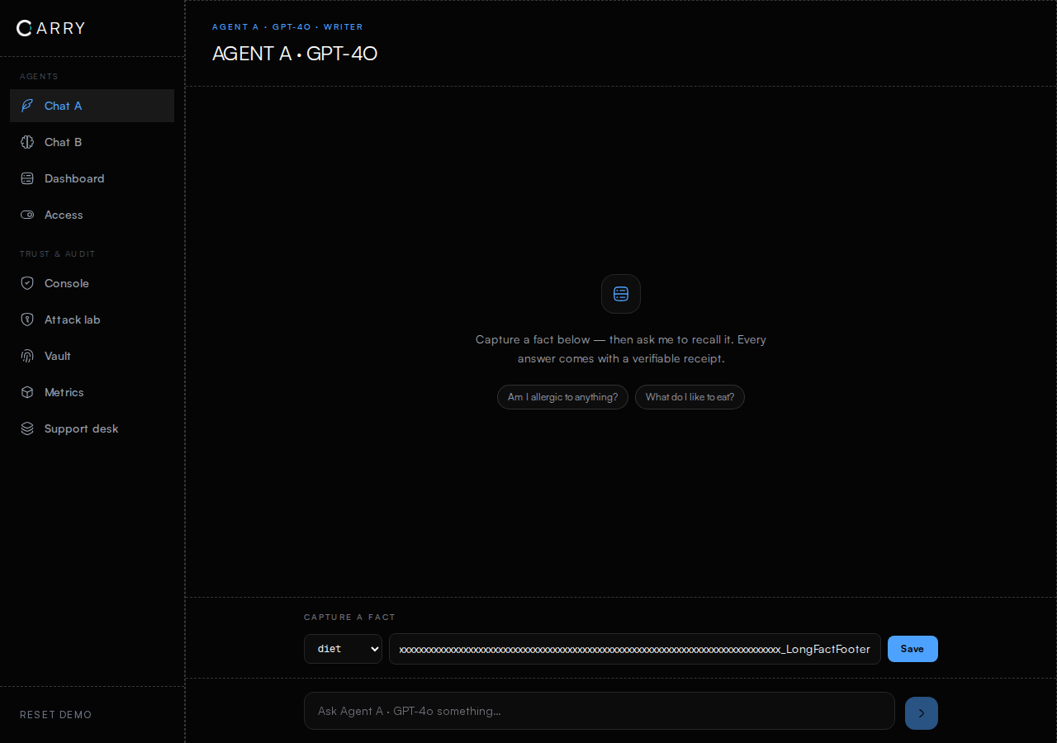
Task: Open the diet category dropdown
Action: pyautogui.click(x=343, y=649)
